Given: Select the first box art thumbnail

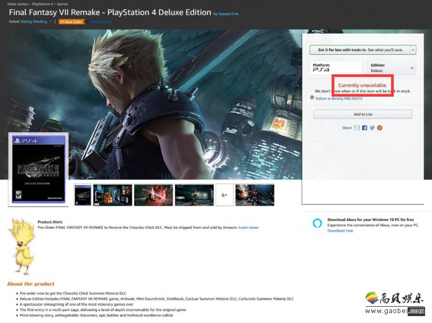Looking at the screenshot, I should click(83, 195).
